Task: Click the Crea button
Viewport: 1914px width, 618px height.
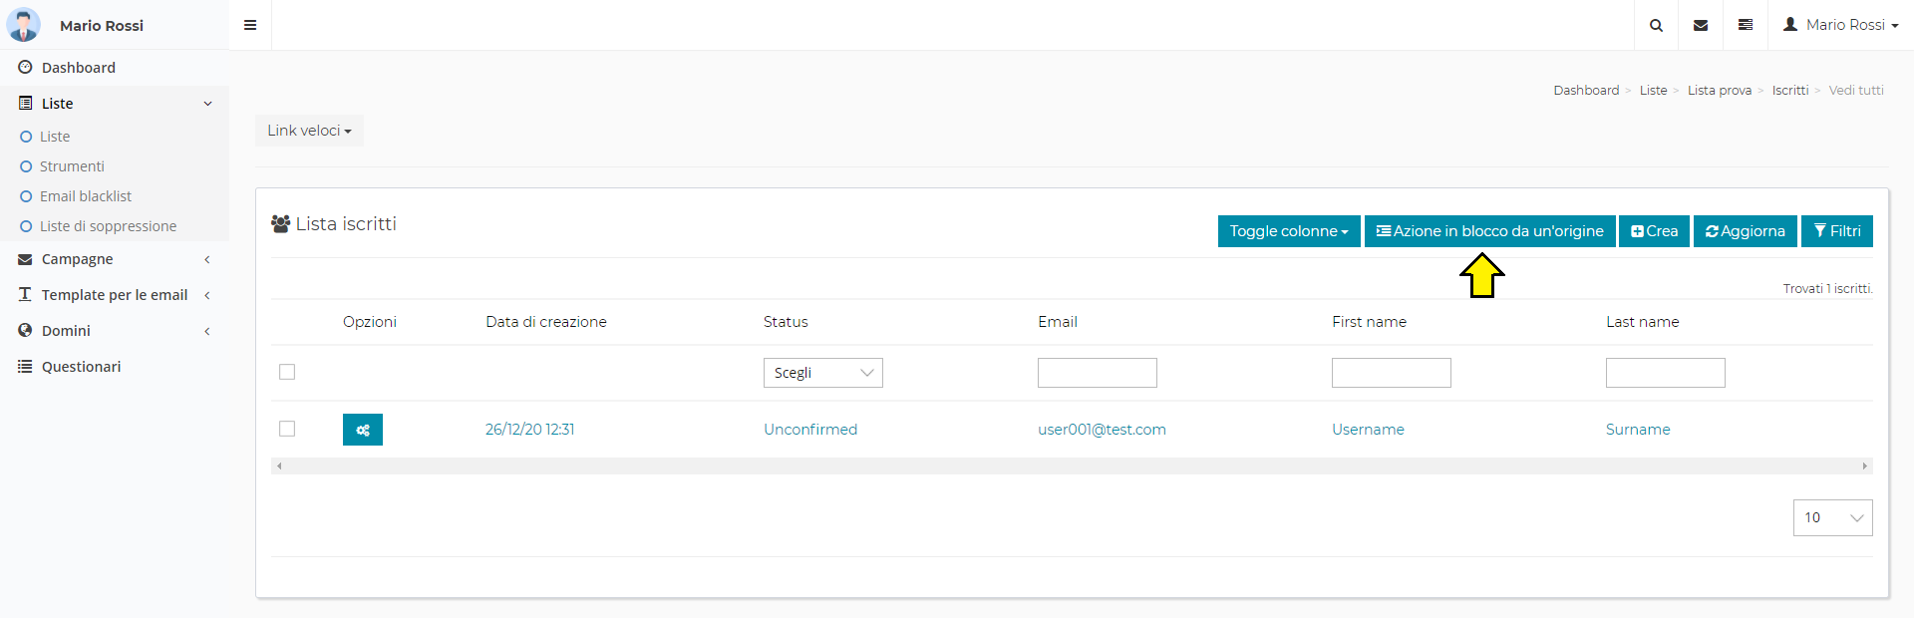Action: [x=1654, y=231]
